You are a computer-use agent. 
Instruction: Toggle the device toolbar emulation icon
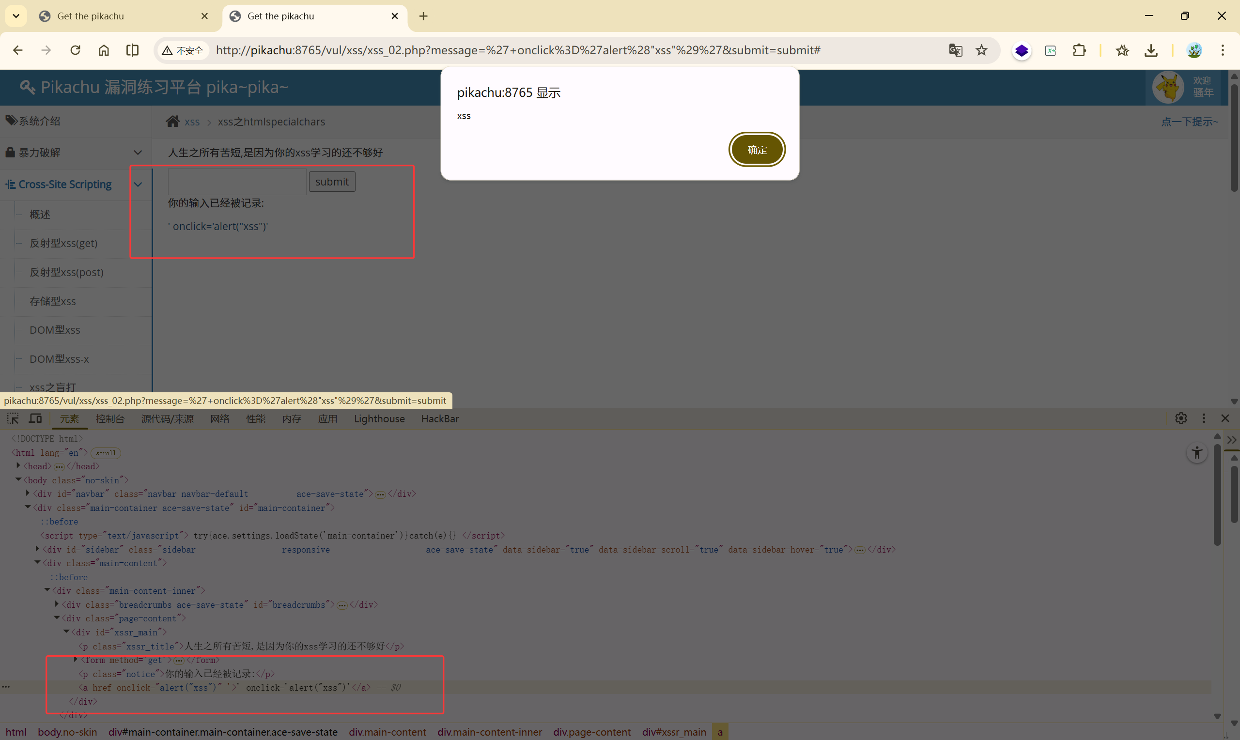[x=35, y=418]
